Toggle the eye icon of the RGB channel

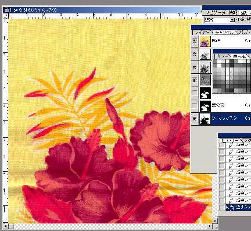(195, 41)
